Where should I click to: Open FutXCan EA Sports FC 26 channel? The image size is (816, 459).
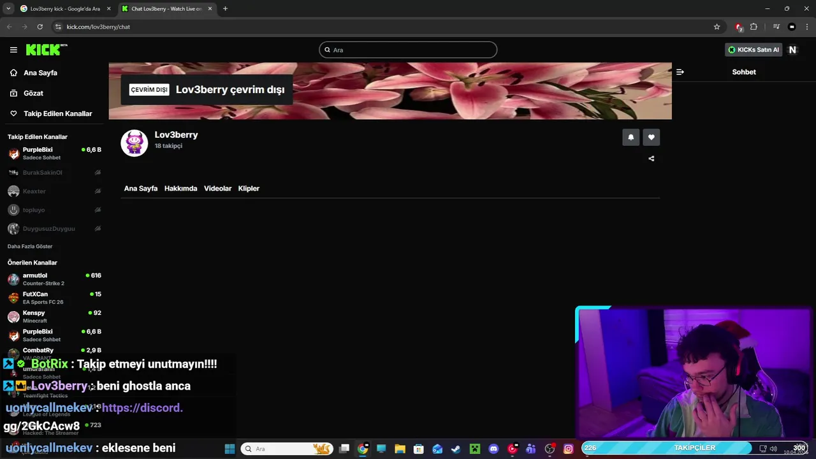pos(54,298)
